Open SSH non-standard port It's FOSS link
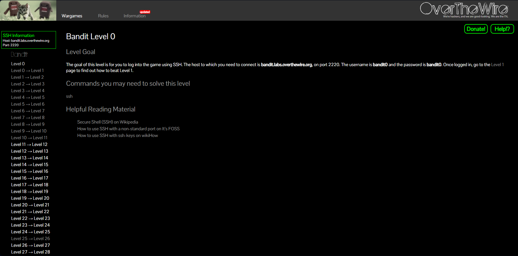The image size is (518, 256). [x=129, y=129]
